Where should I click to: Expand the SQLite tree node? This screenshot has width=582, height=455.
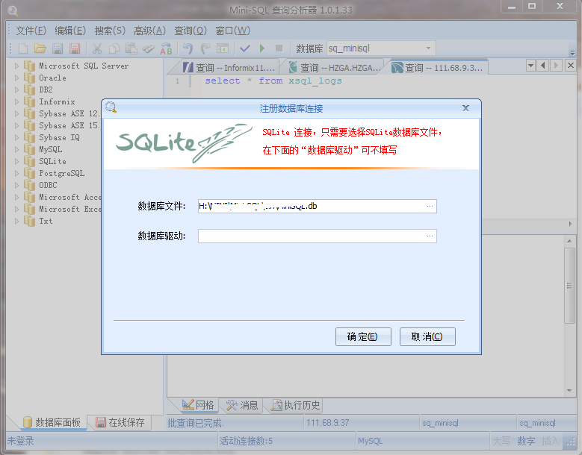click(x=16, y=161)
